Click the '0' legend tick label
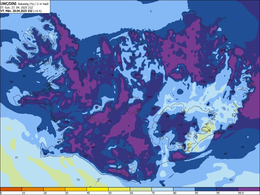 [1, 193]
